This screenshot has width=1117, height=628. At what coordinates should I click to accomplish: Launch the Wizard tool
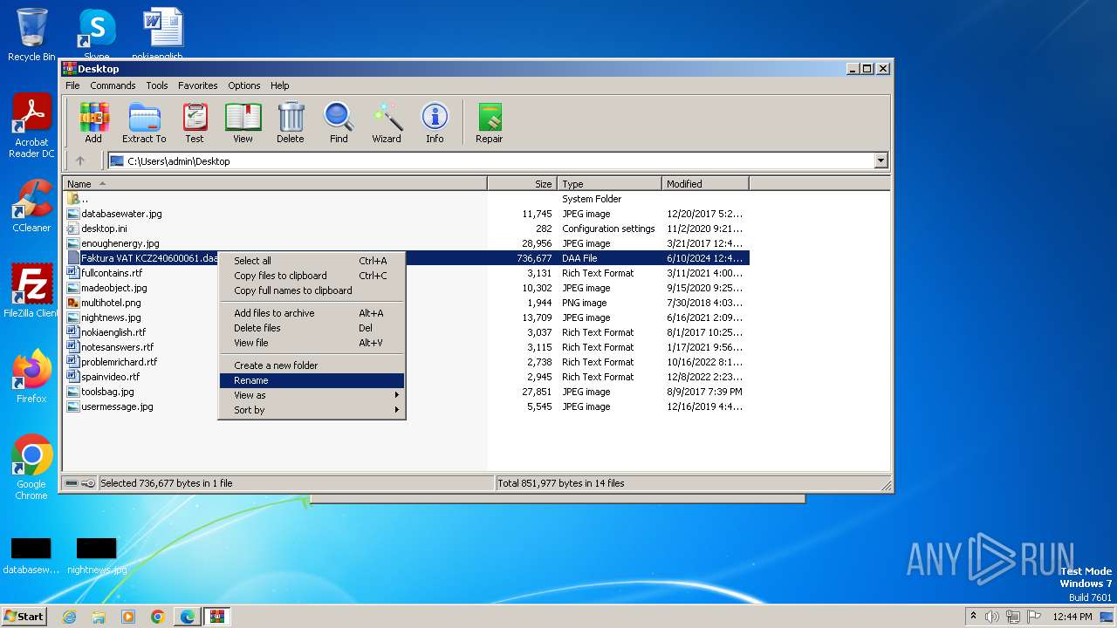387,122
